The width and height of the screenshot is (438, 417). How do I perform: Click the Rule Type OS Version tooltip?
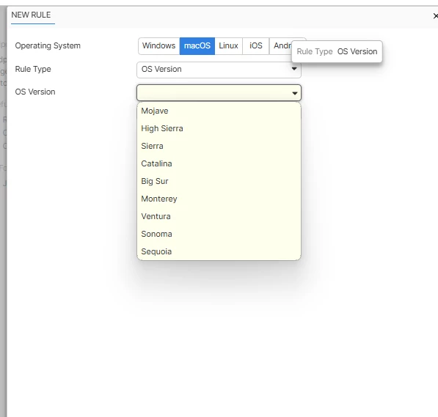tap(337, 51)
